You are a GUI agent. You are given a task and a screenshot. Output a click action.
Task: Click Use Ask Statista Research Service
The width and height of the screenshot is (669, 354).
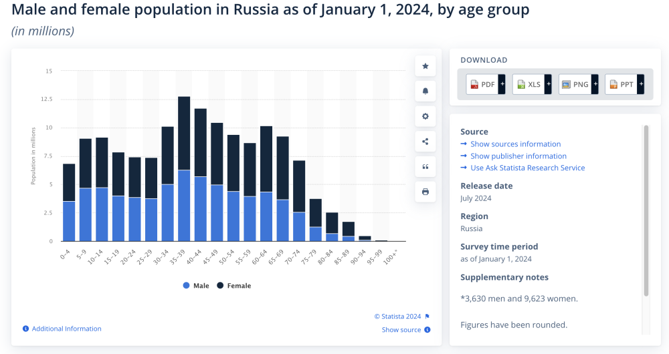pyautogui.click(x=527, y=168)
